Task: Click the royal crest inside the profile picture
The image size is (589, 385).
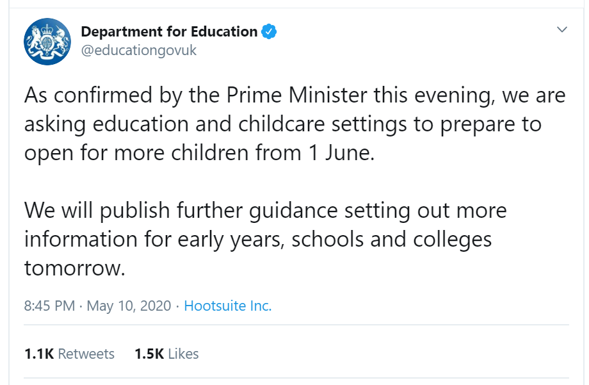Action: [47, 42]
